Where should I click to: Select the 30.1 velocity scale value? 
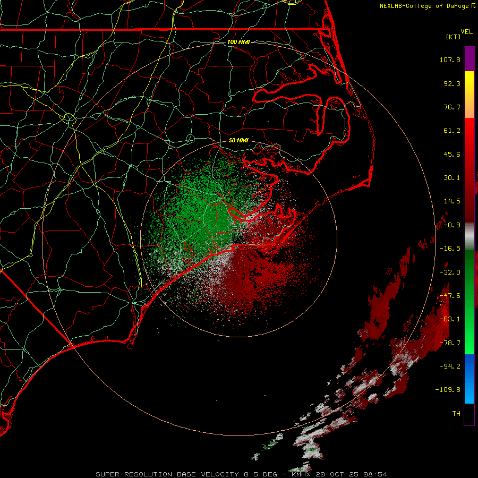pos(452,178)
